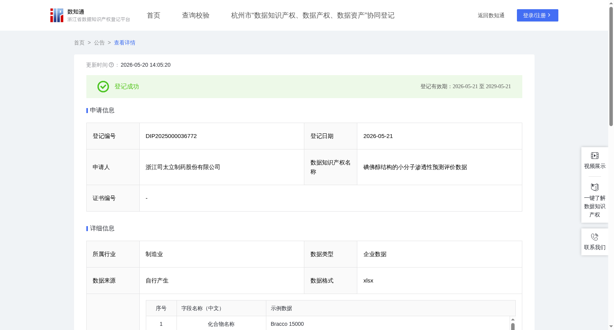Image resolution: width=614 pixels, height=330 pixels.
Task: Click applicant 浙江司太立制药股份有限公司
Action: [x=183, y=167]
